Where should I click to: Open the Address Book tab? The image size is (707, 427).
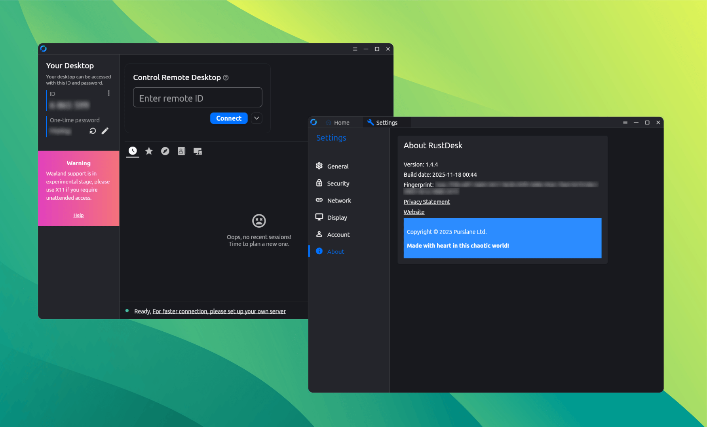pyautogui.click(x=181, y=151)
